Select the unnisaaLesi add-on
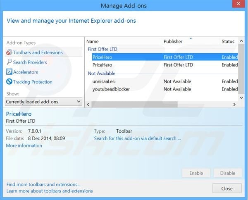Image resolution: width=248 pixels, height=200 pixels. tap(104, 81)
